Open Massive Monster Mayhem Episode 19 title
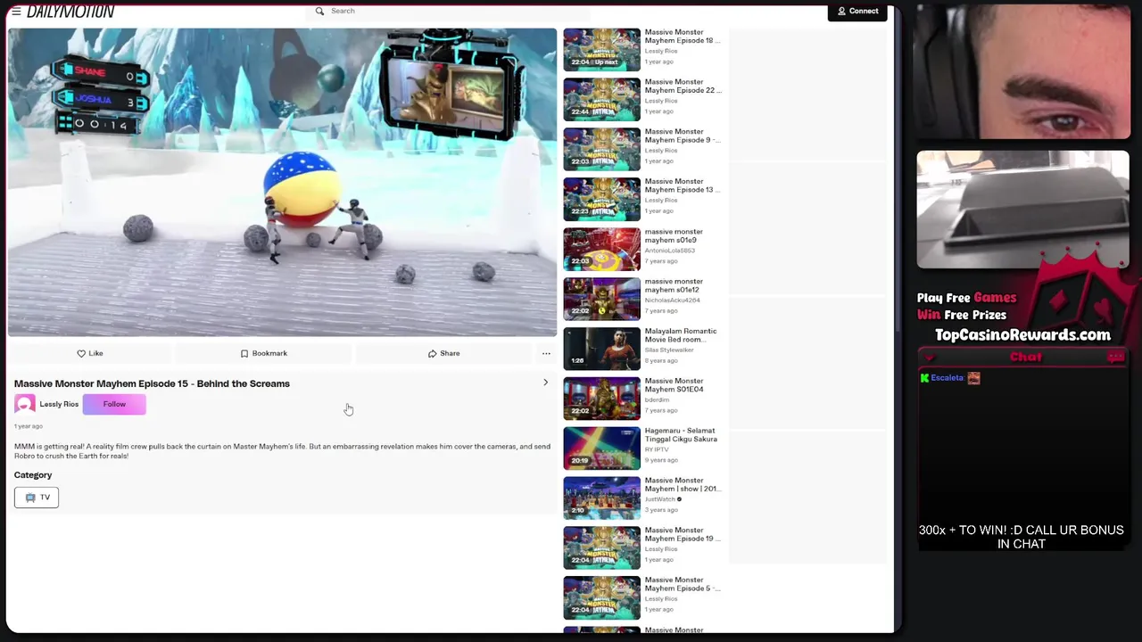Viewport: 1142px width, 642px height. pyautogui.click(x=683, y=534)
